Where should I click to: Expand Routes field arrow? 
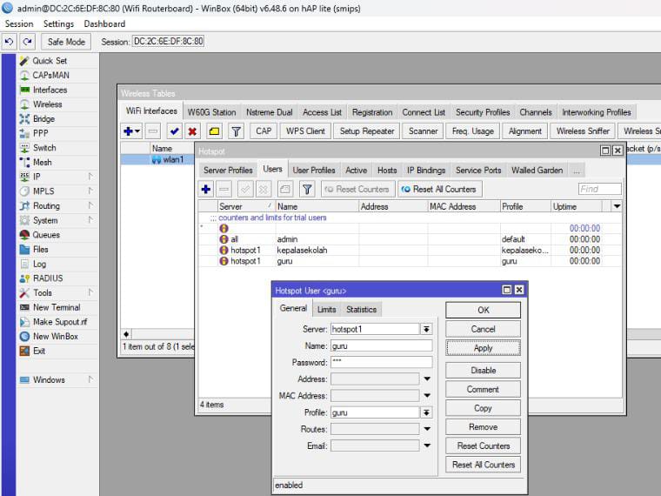click(427, 429)
